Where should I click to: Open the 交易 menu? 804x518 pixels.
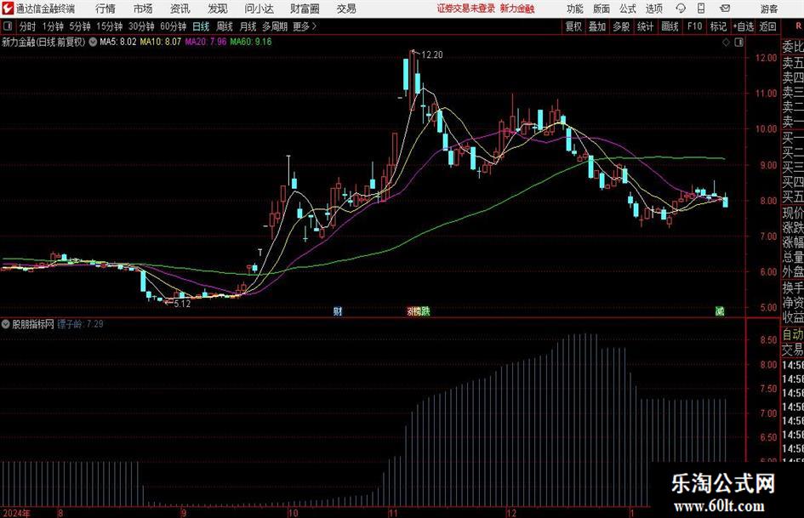click(x=346, y=9)
